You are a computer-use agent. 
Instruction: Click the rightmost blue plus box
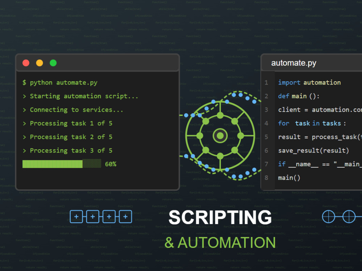click(x=125, y=216)
